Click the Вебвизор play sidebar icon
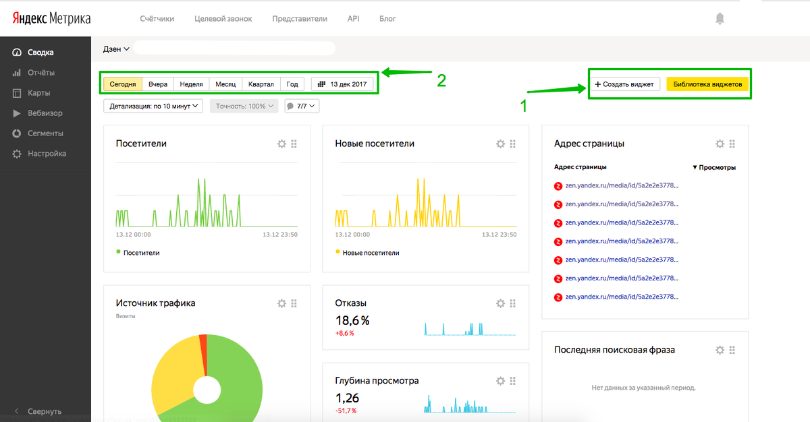This screenshot has width=810, height=422. tap(17, 113)
